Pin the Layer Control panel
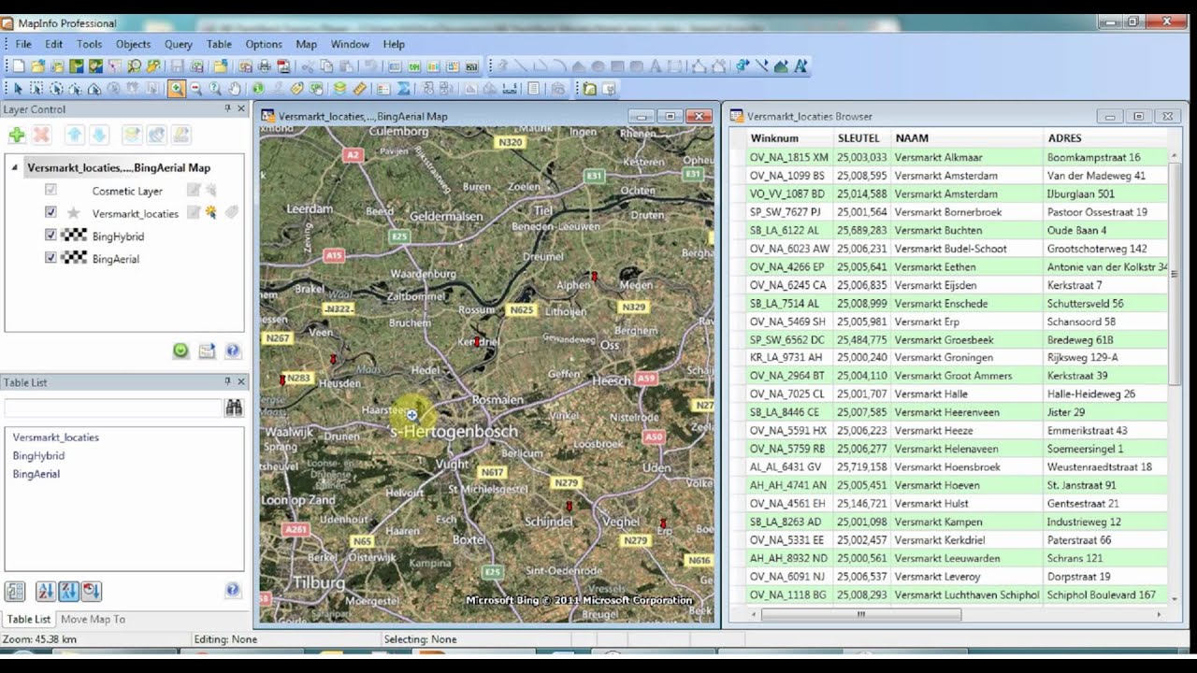Screen dimensions: 1197x673 tap(227, 109)
